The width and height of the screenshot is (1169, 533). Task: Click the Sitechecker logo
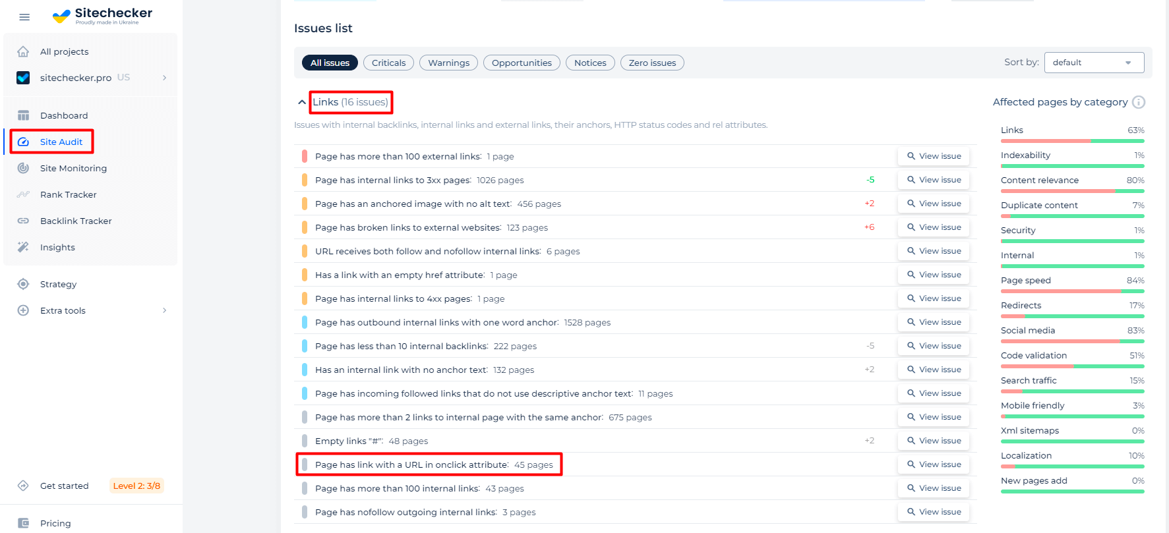point(102,16)
